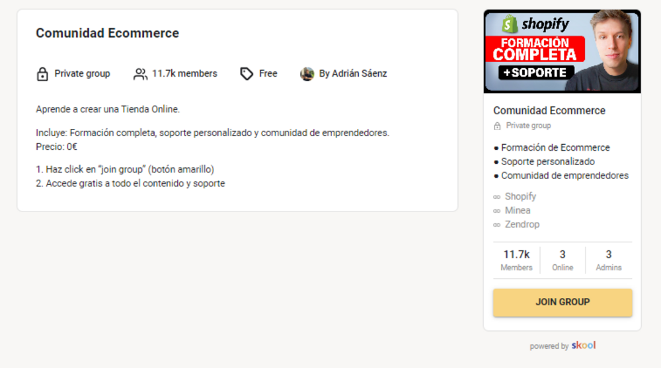Click the 'Free' price label
The height and width of the screenshot is (368, 661).
tap(268, 73)
